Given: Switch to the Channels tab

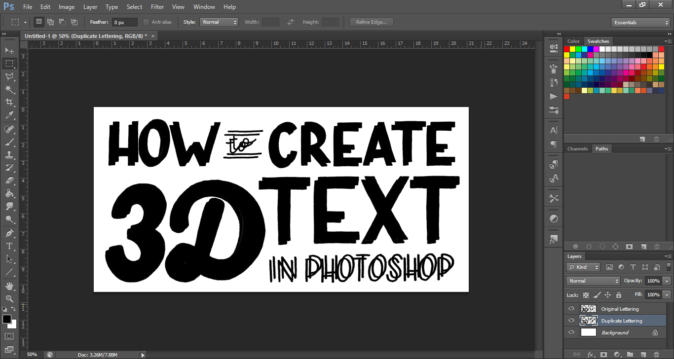Looking at the screenshot, I should (x=578, y=149).
